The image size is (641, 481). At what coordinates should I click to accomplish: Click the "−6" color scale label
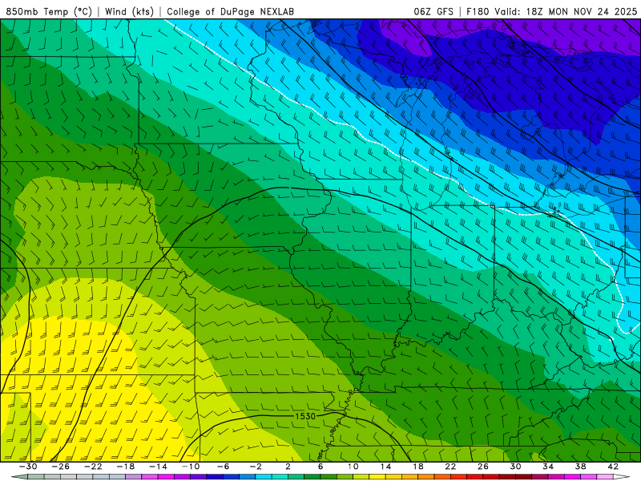(224, 467)
